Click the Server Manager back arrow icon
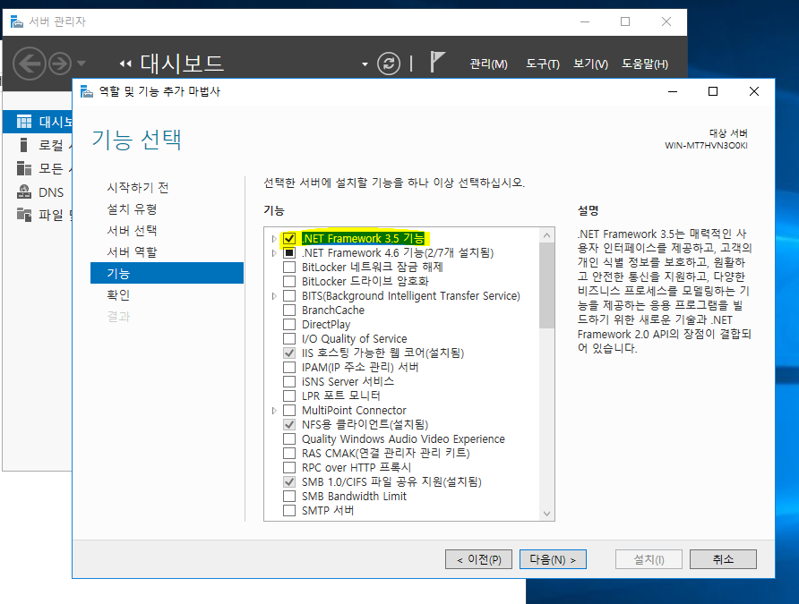 29,64
